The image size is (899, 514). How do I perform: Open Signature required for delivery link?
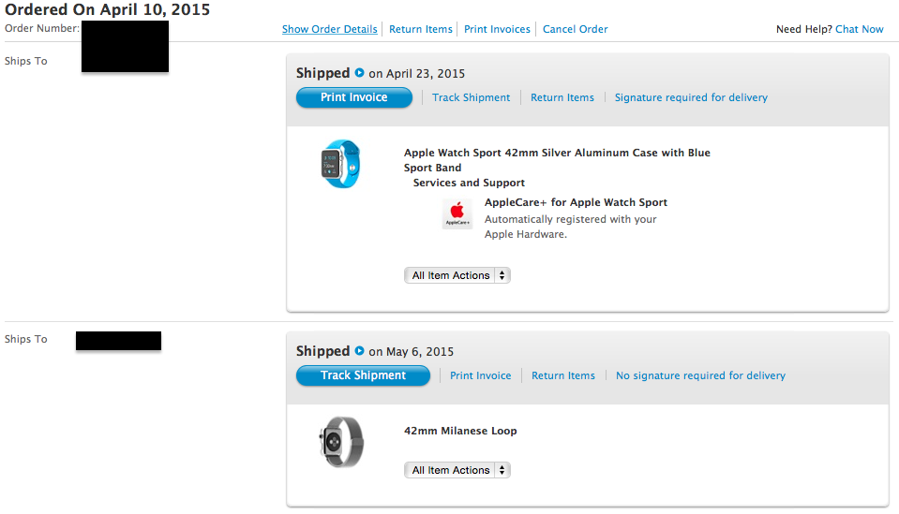pyautogui.click(x=691, y=97)
